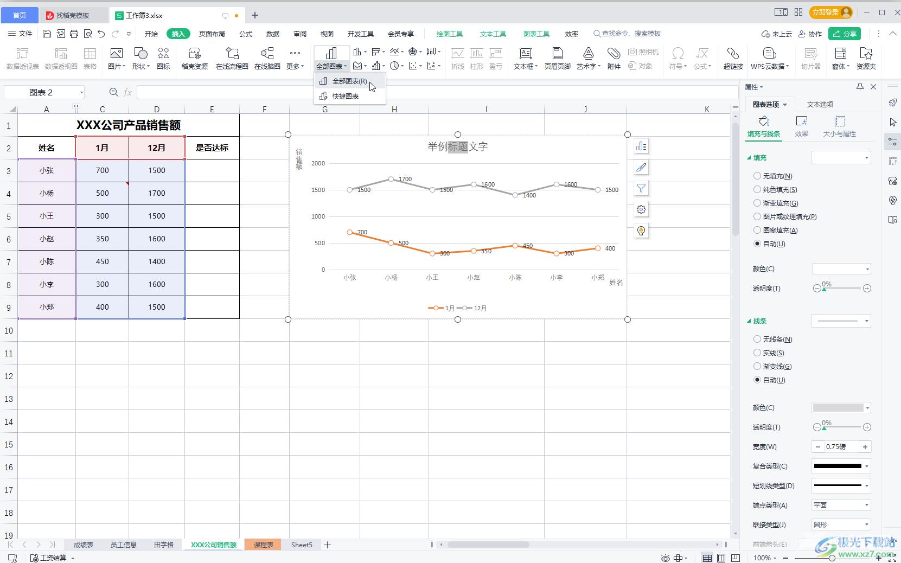Select 无线条(N) no line option

(773, 340)
